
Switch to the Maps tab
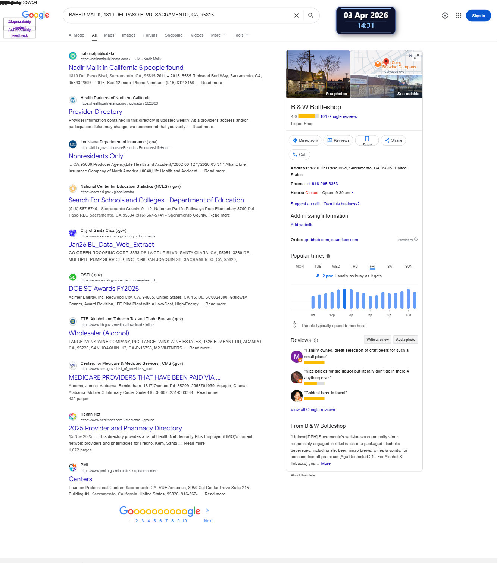[x=109, y=35]
